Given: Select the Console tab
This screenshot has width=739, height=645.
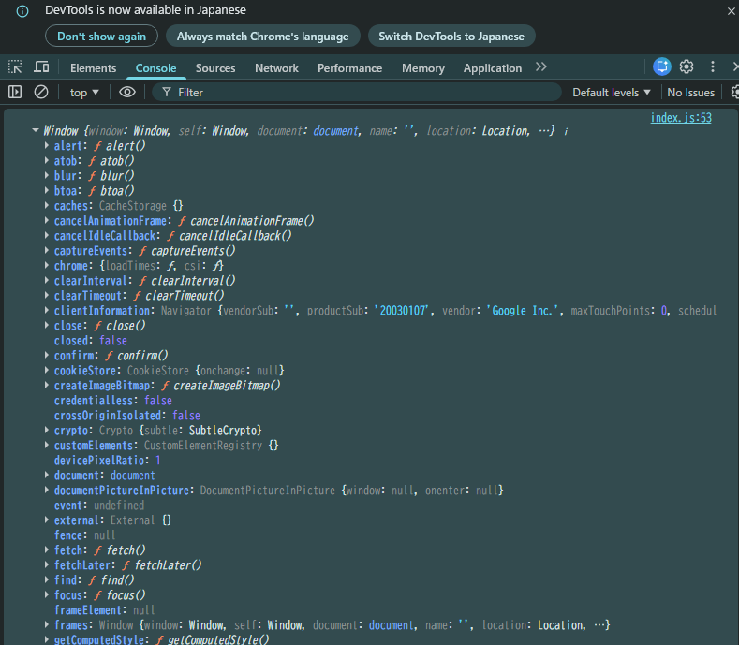Looking at the screenshot, I should click(156, 68).
